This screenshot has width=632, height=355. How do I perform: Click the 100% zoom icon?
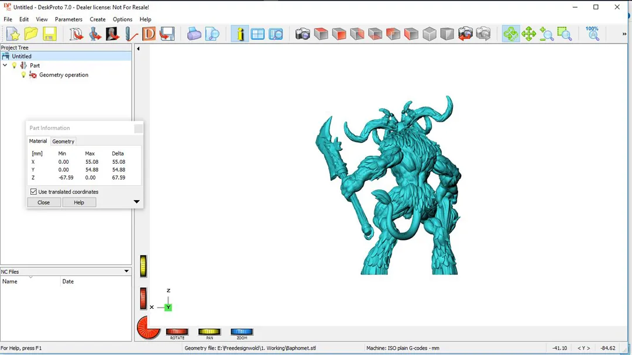pos(592,34)
